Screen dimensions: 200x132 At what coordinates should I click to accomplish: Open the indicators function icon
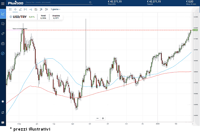click(41, 9)
